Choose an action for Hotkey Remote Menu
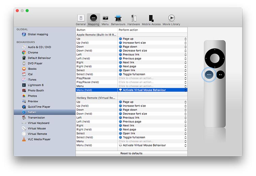Screen dimensions: 256x176 coord(153,141)
